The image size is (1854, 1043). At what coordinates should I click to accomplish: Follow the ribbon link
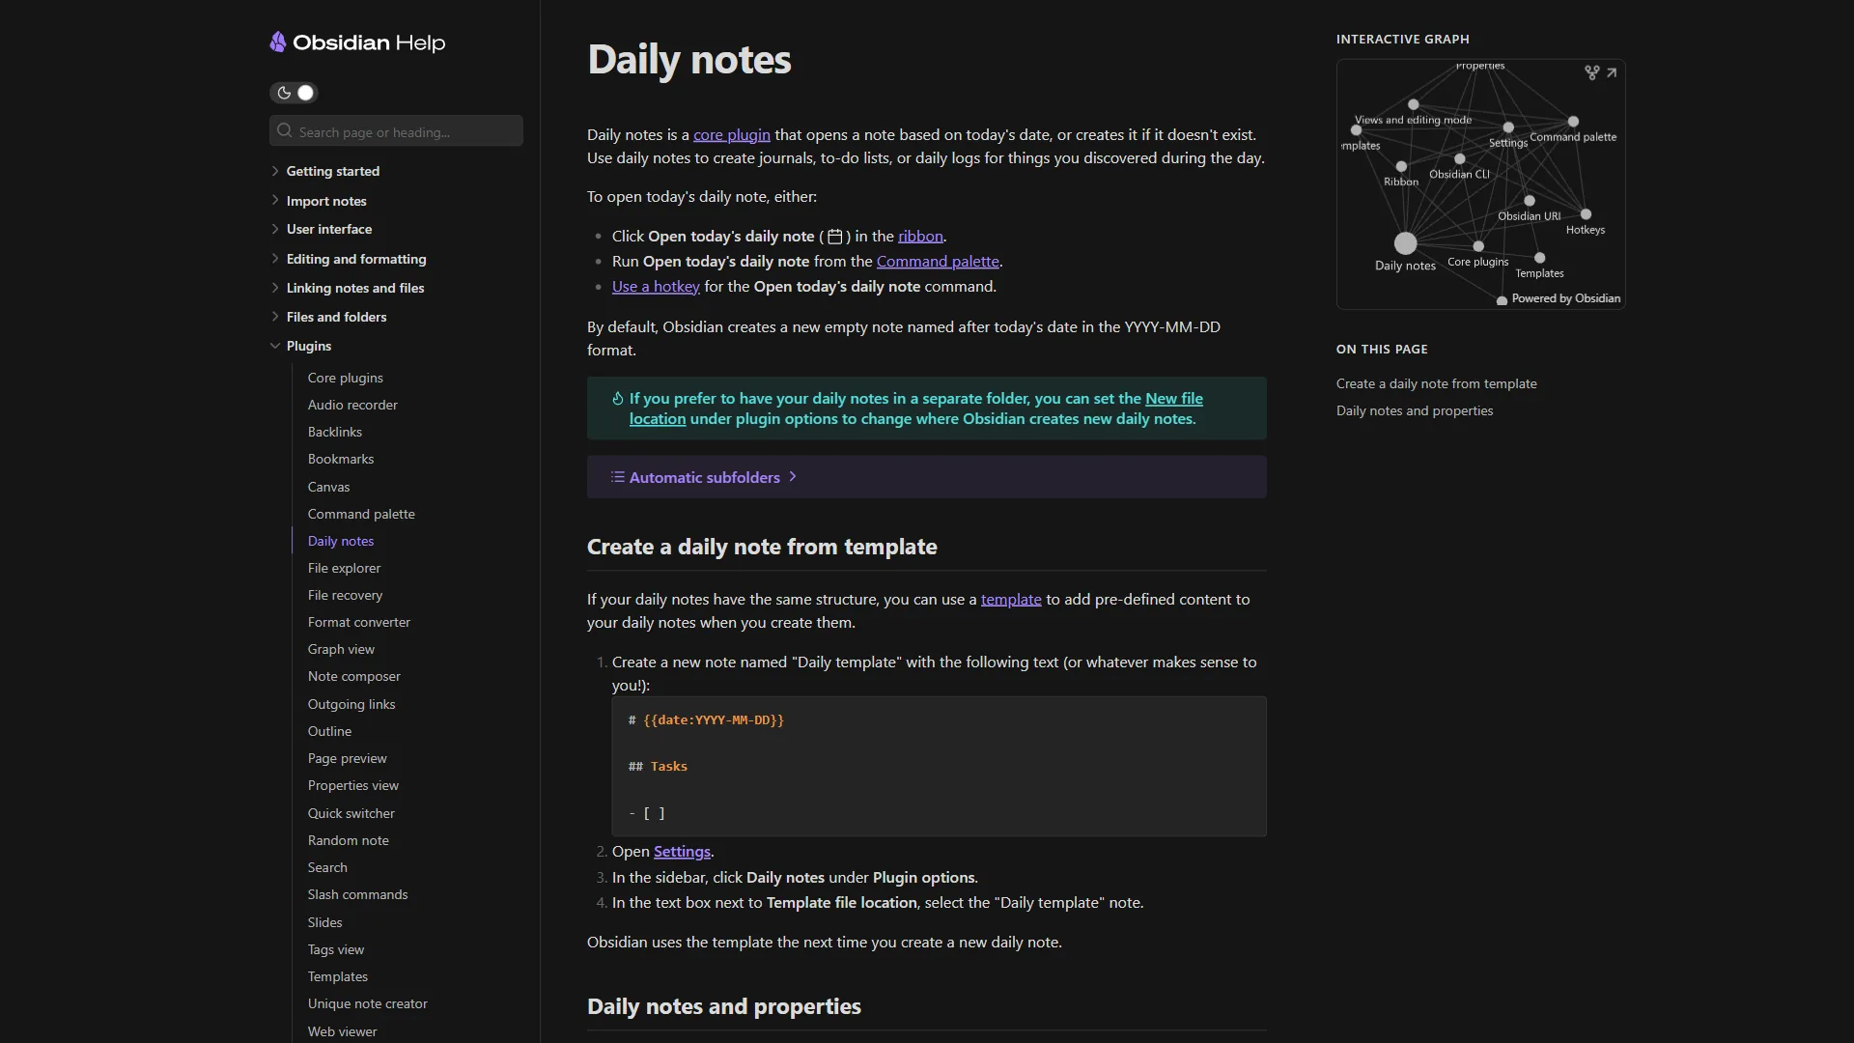coord(920,237)
